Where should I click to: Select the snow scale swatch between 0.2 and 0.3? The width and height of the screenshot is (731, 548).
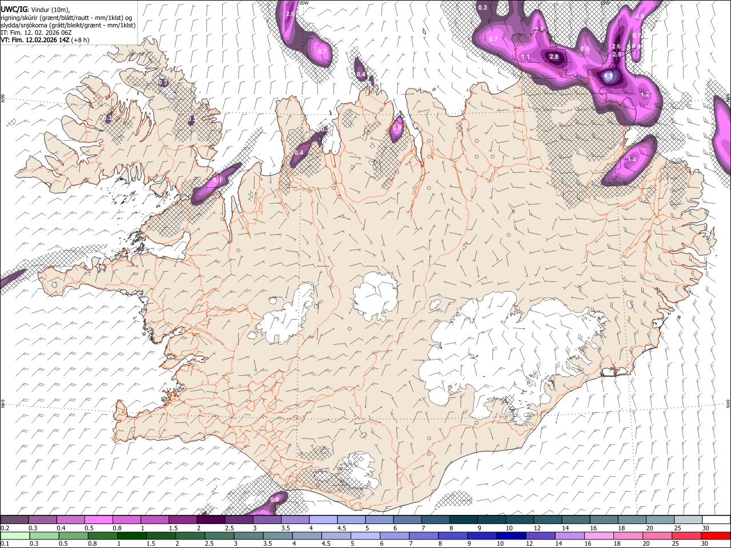pos(14,520)
